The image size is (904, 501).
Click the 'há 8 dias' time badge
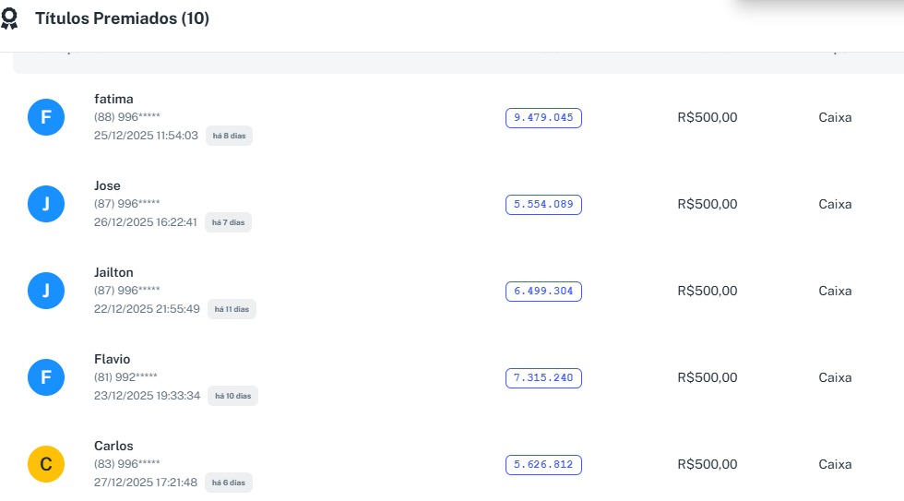point(229,136)
